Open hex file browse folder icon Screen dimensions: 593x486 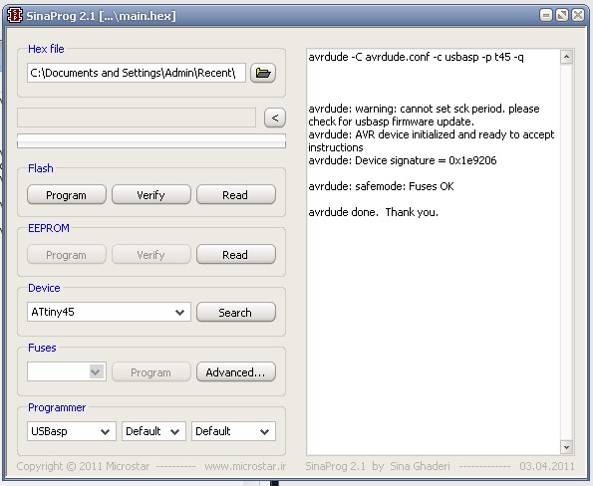point(263,73)
